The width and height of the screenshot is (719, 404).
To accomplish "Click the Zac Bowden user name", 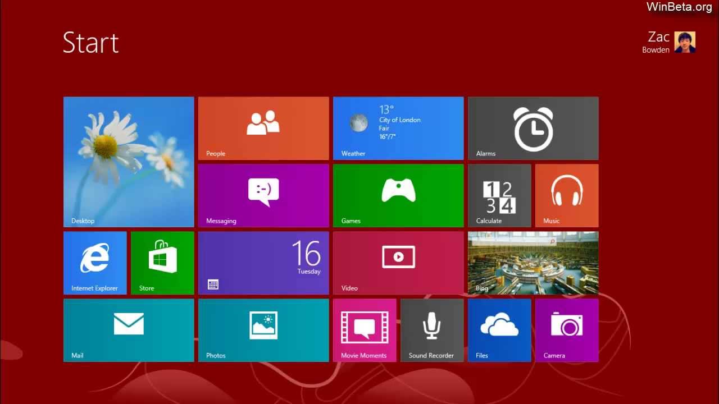I will pos(656,42).
